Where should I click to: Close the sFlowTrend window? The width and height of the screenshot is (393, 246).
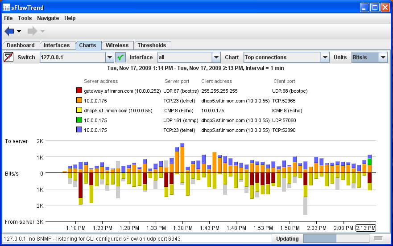coord(385,8)
